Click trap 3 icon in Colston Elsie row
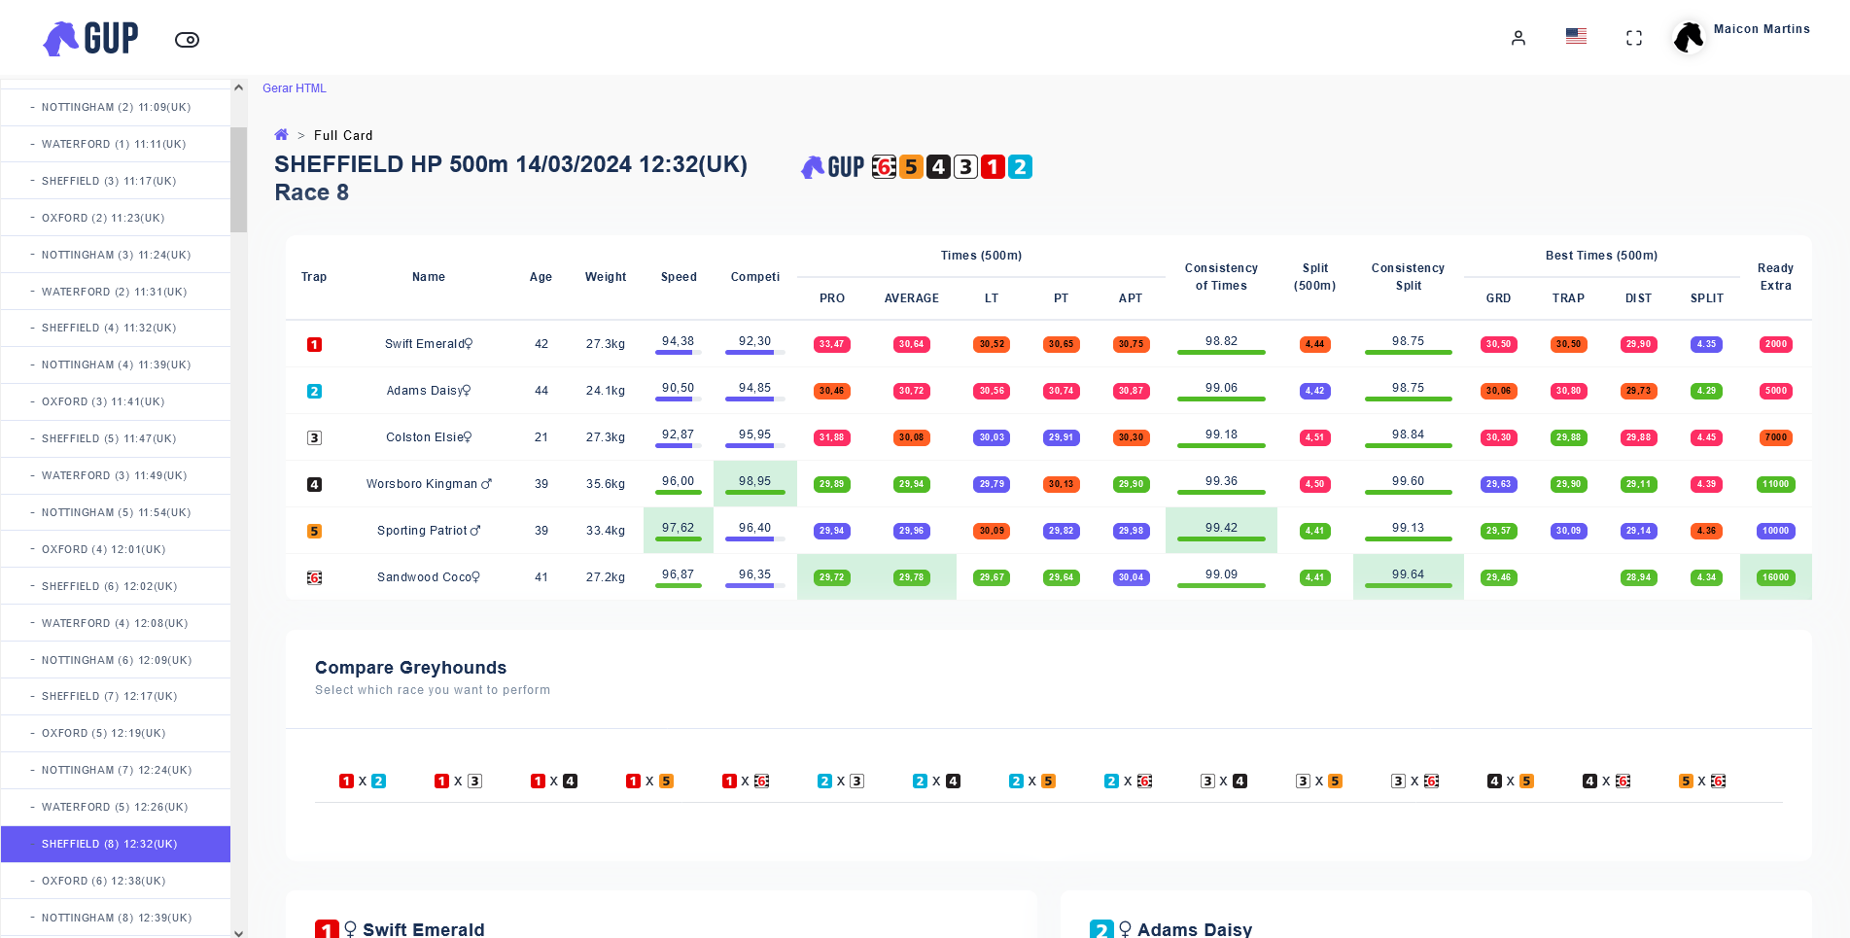The width and height of the screenshot is (1850, 938). coord(314,437)
